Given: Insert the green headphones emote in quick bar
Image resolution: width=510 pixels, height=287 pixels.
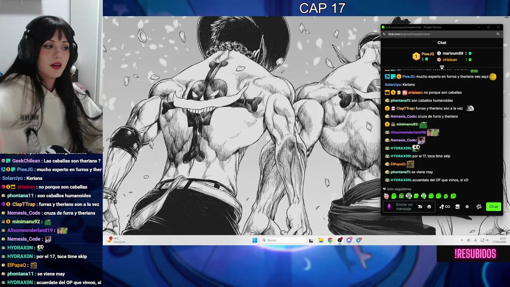Looking at the screenshot, I should pyautogui.click(x=424, y=196).
